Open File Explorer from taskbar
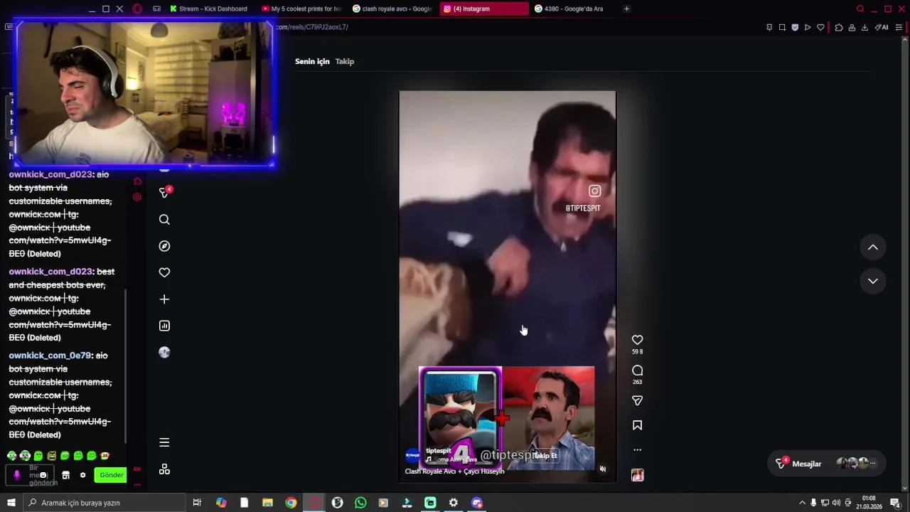The width and height of the screenshot is (910, 512). 267,503
